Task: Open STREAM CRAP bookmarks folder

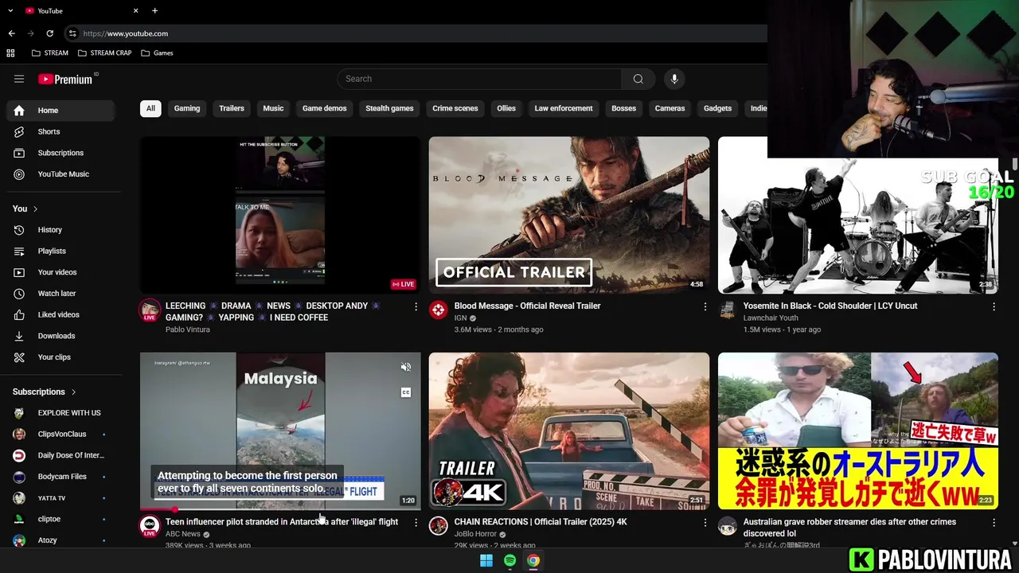Action: (105, 53)
